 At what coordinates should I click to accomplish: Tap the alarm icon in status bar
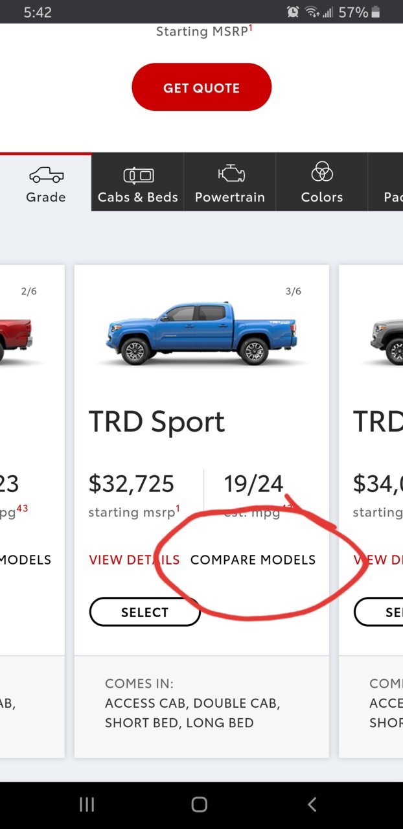293,12
